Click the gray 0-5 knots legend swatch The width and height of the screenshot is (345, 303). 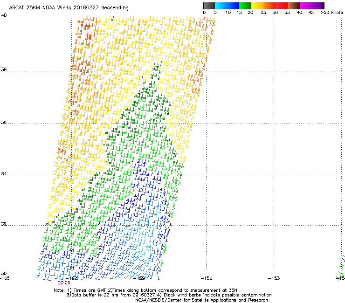tap(209, 6)
